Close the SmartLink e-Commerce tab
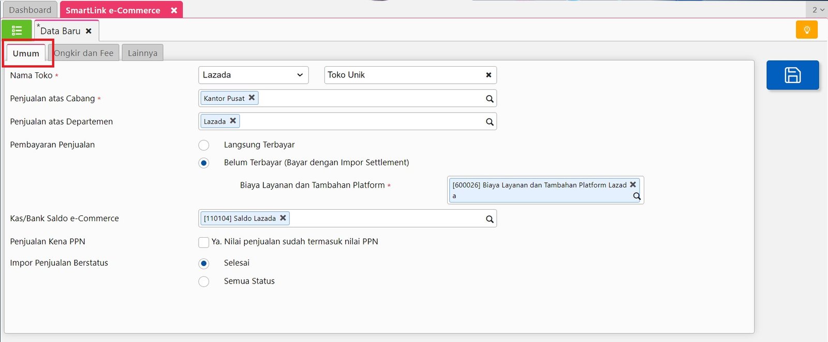 coord(174,10)
